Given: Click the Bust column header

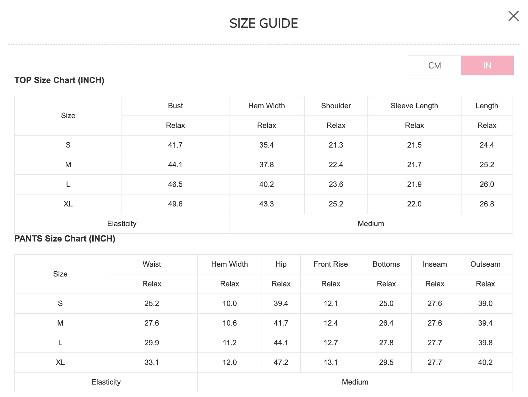Looking at the screenshot, I should (175, 106).
